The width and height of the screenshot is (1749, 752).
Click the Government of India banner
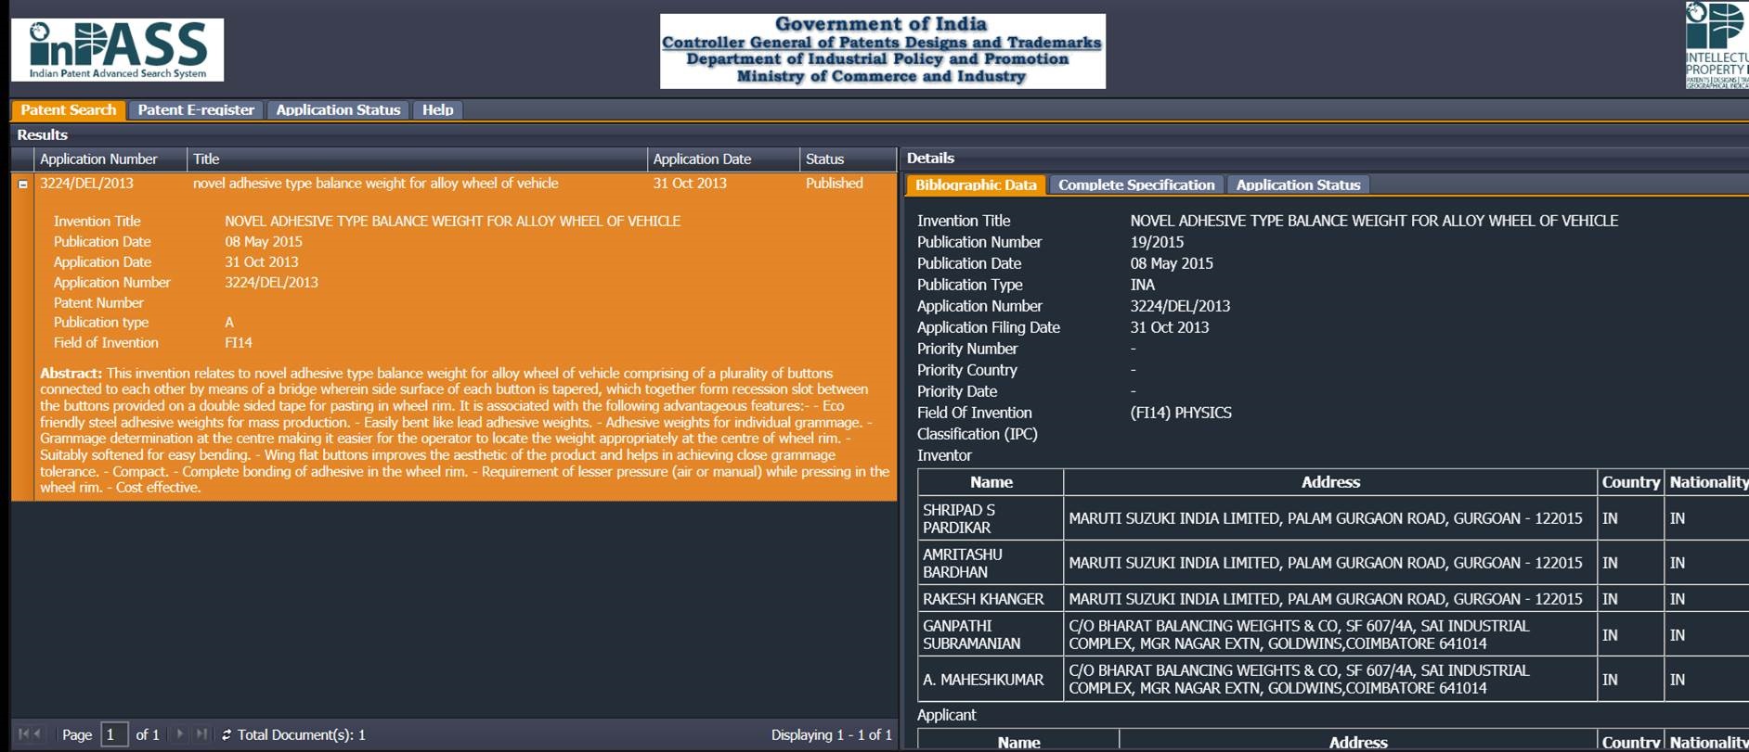click(882, 51)
